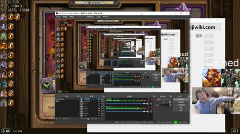Open the 文件 (File) menu in OBS
Viewport: 240px width, 134px height.
click(58, 17)
